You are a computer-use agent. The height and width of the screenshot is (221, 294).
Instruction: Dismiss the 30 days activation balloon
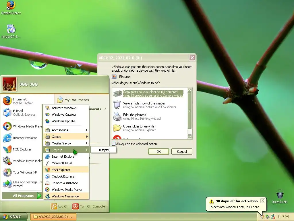[x=262, y=201]
